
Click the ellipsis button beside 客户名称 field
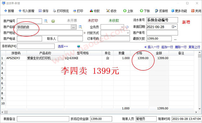(x=74, y=27)
